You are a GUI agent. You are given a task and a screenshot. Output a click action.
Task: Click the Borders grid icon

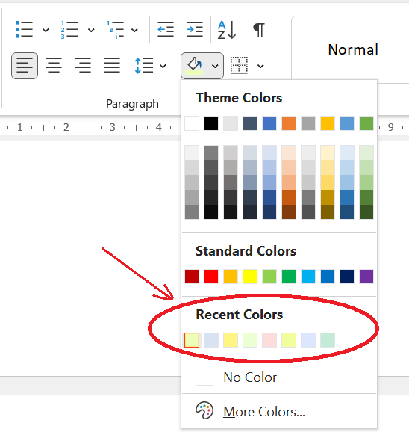[239, 65]
